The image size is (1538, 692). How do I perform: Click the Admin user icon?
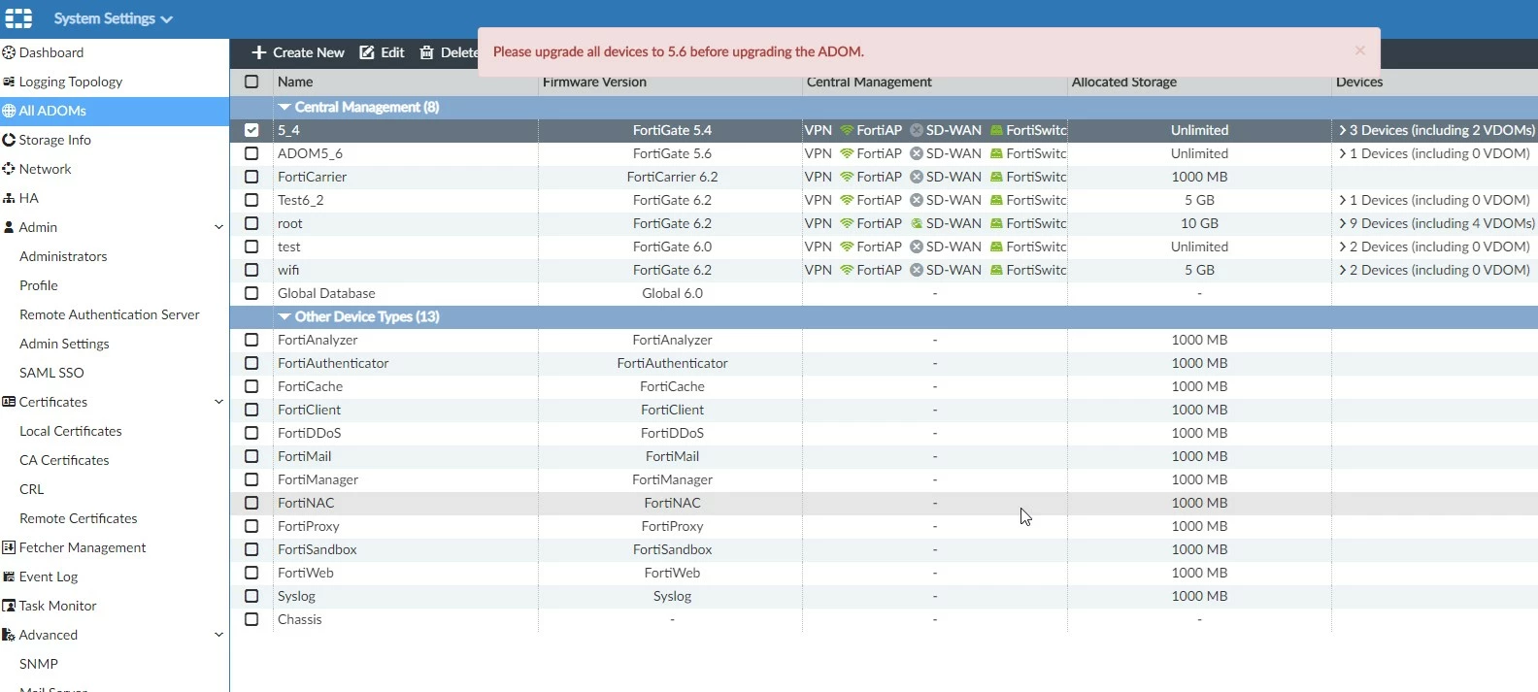pos(9,227)
